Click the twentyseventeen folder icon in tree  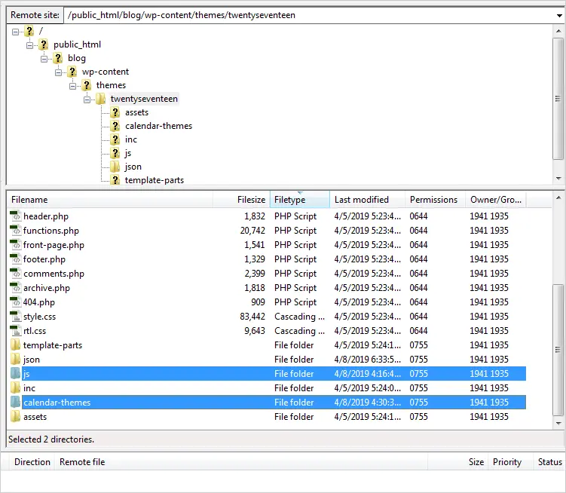[x=101, y=99]
